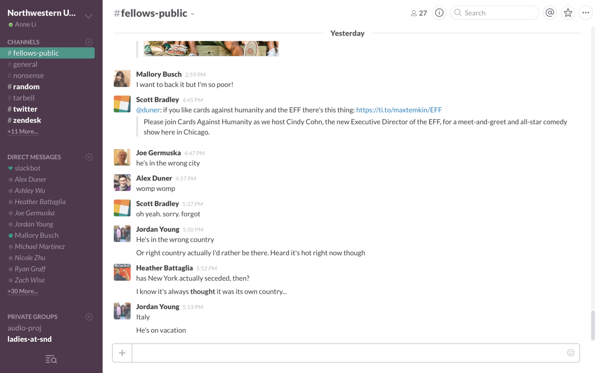Expand +11 More channels
The width and height of the screenshot is (597, 373).
23,131
